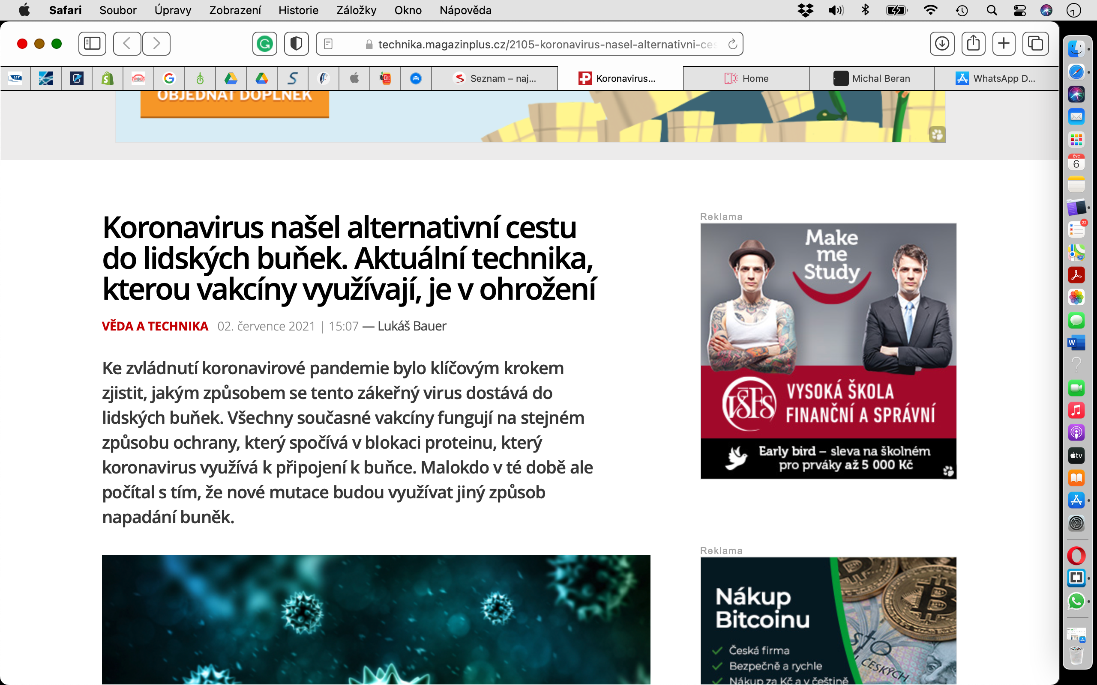Open the privacy report shield icon
1097x685 pixels.
click(296, 44)
